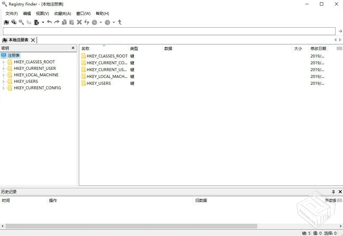Open the Back button dropdown arrow

(x=101, y=22)
